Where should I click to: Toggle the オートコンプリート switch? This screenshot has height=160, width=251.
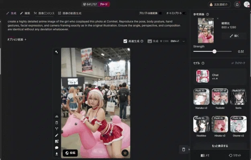[184, 13]
